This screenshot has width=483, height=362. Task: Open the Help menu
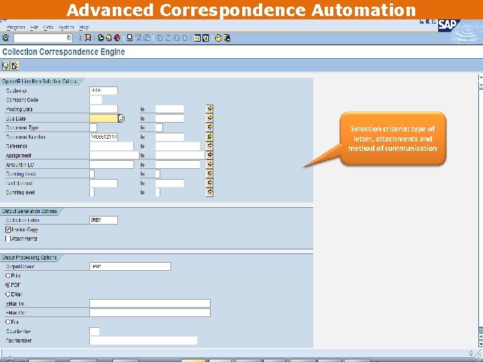pos(84,27)
